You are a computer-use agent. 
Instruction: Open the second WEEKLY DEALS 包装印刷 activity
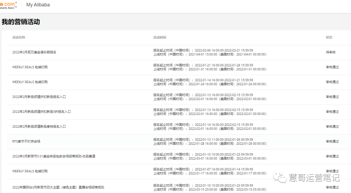(x=30, y=82)
